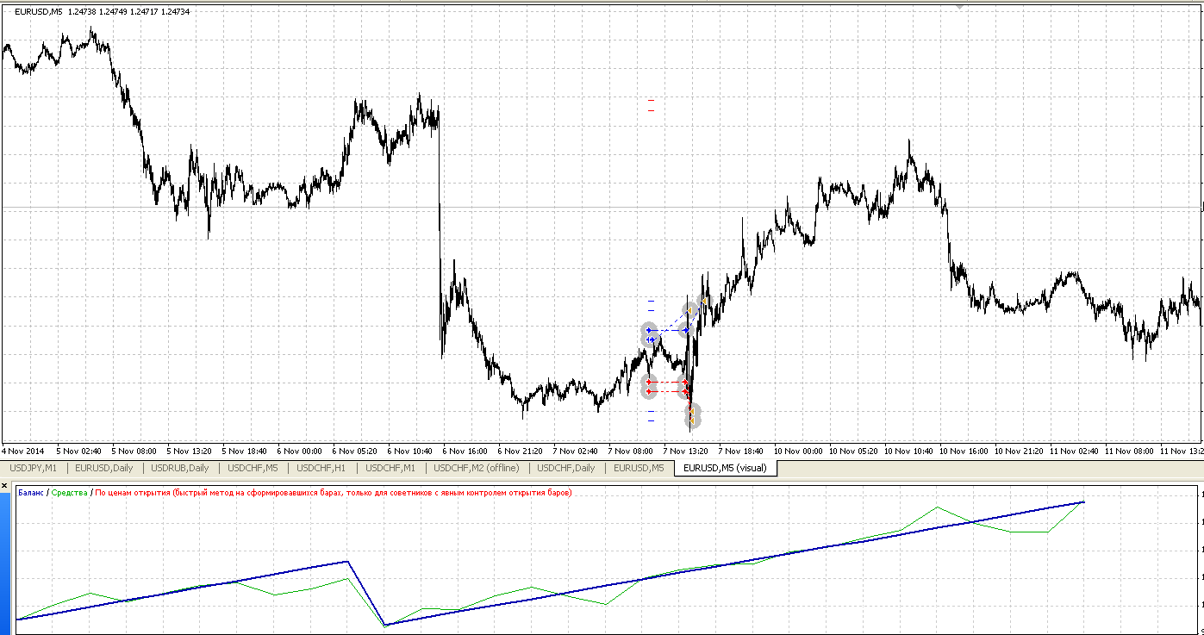Switch to the USDCHF,M5 chart tab
Screen dimensions: 1204x635
[253, 468]
